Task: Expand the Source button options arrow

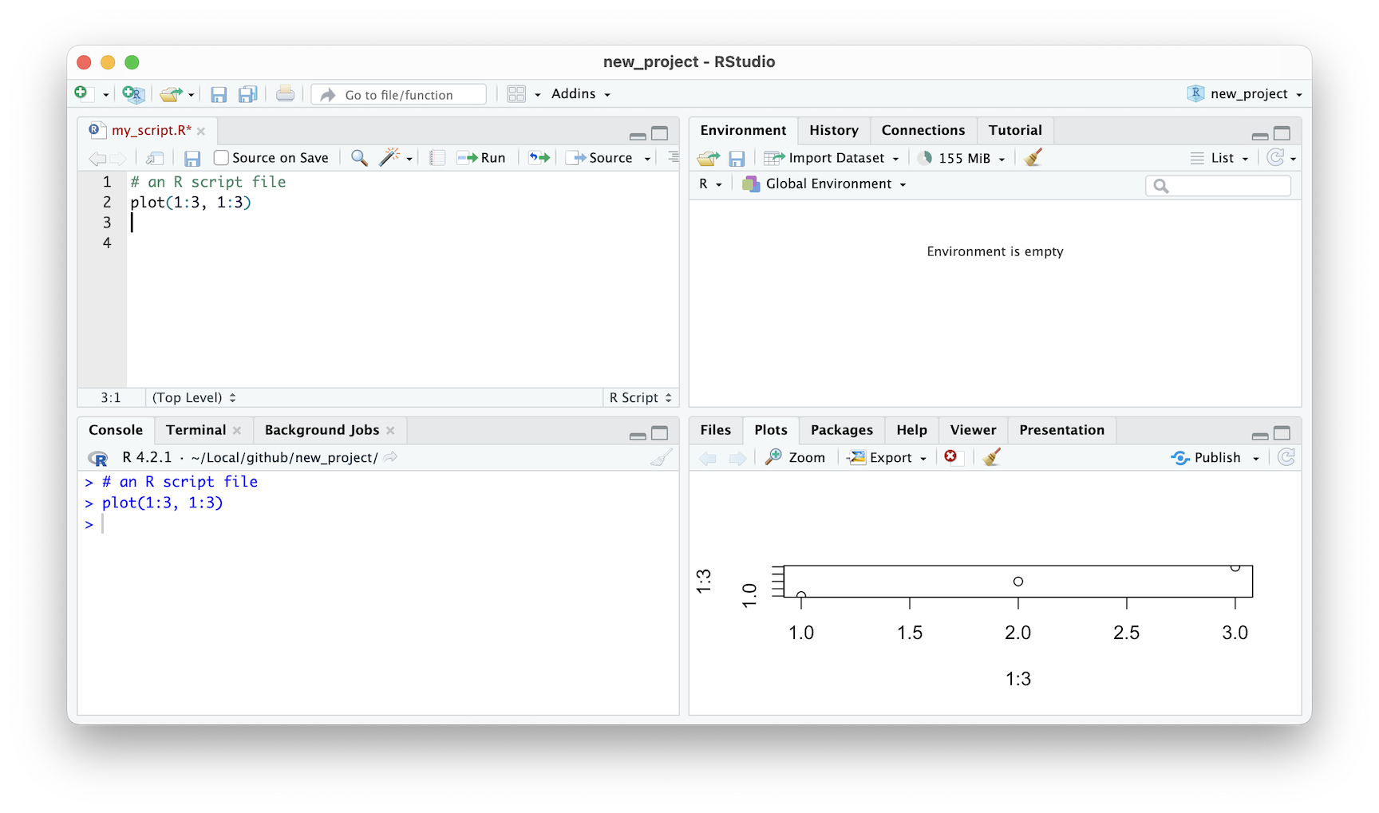Action: pos(647,159)
